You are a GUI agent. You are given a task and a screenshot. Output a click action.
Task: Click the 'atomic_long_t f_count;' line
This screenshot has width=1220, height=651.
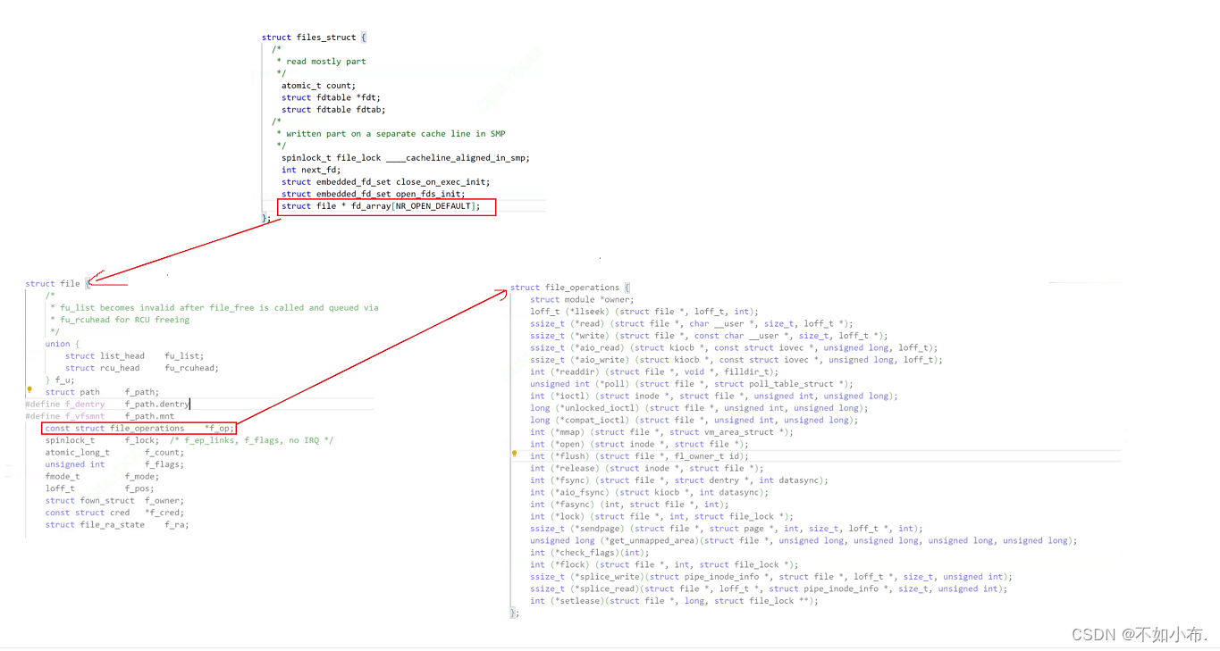point(114,453)
